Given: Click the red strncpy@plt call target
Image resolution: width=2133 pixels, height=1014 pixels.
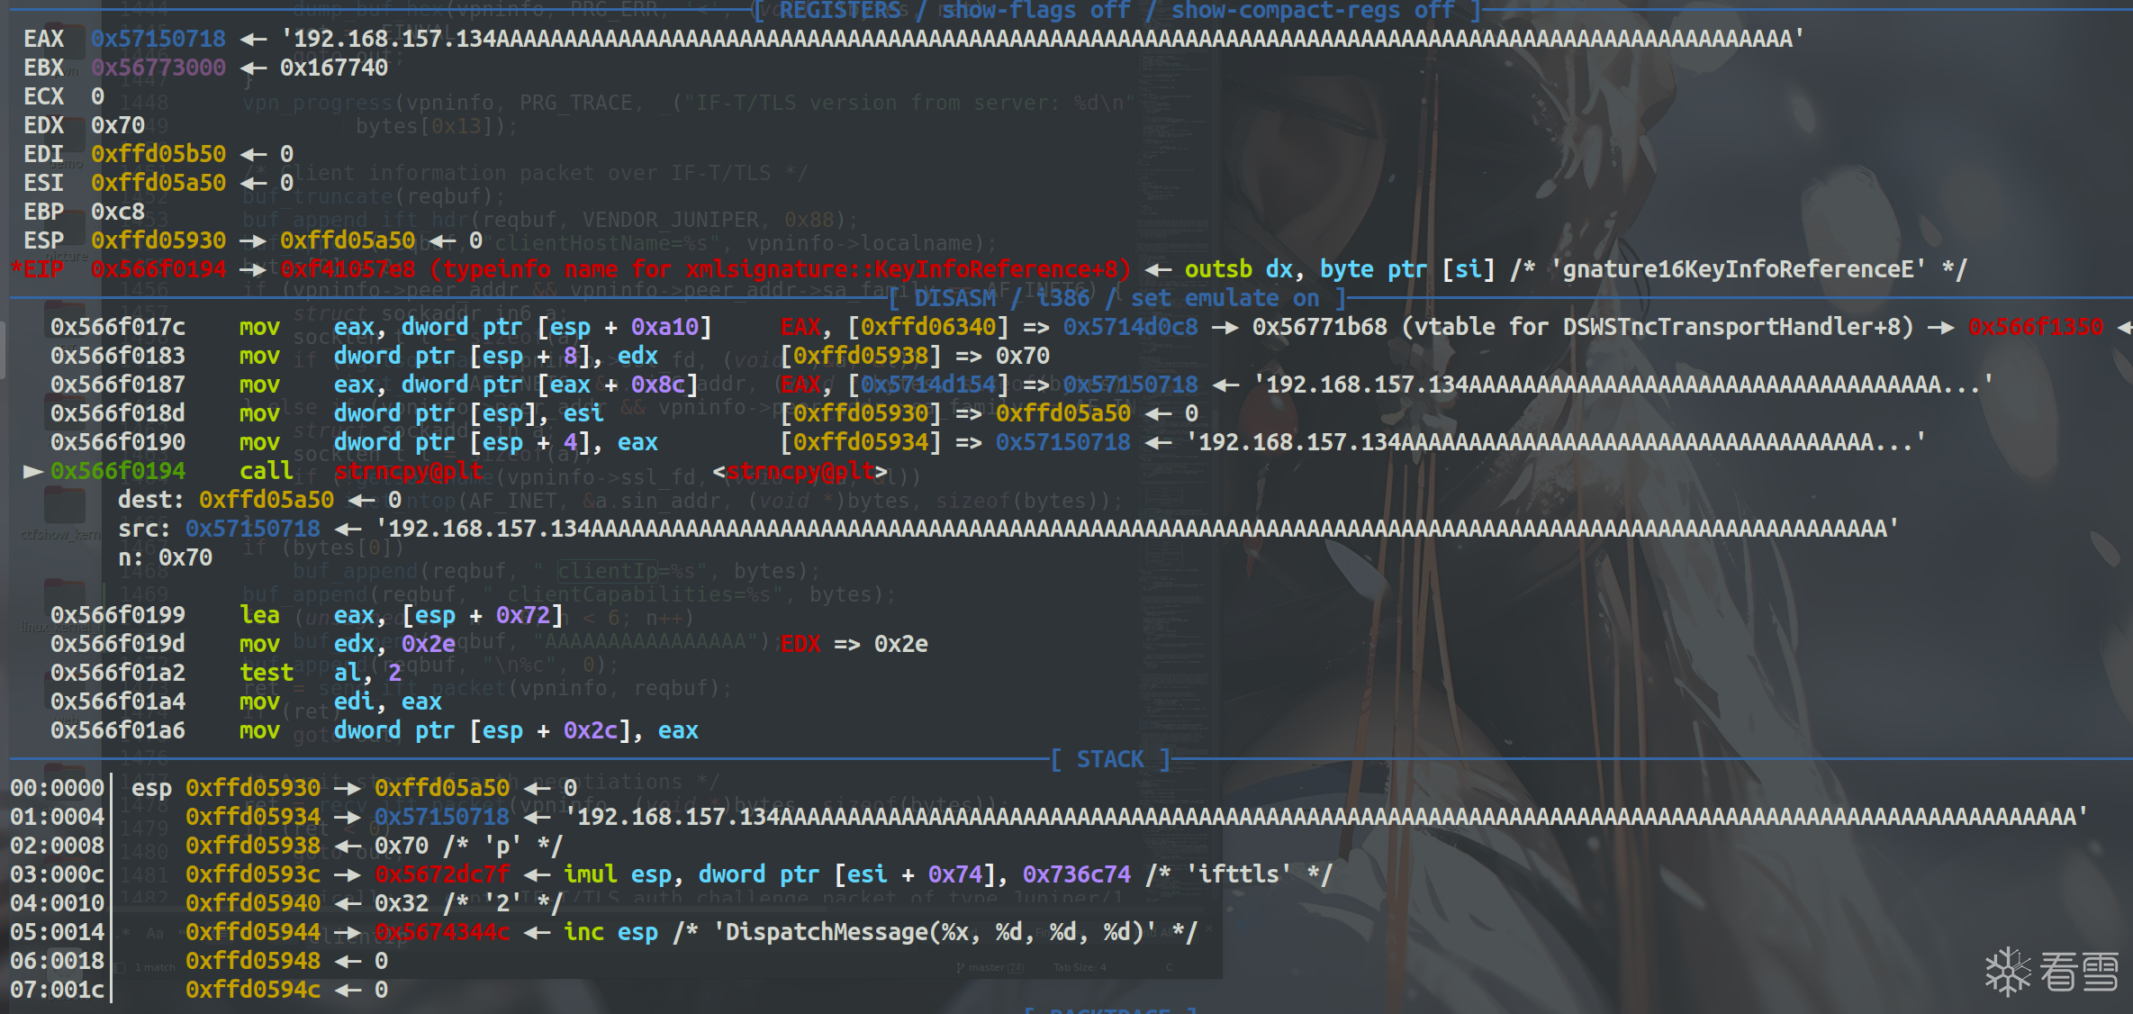Looking at the screenshot, I should (409, 471).
